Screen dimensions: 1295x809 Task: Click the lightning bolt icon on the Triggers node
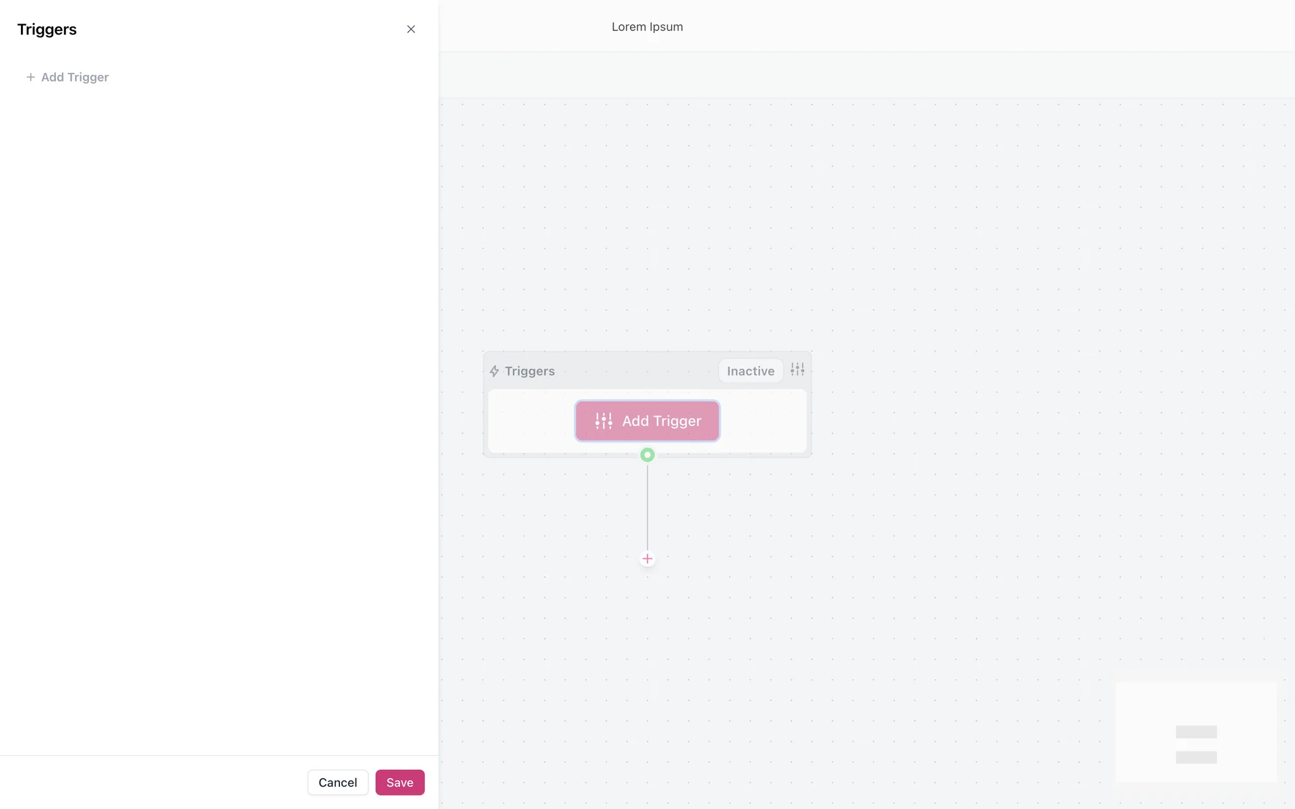click(x=494, y=371)
